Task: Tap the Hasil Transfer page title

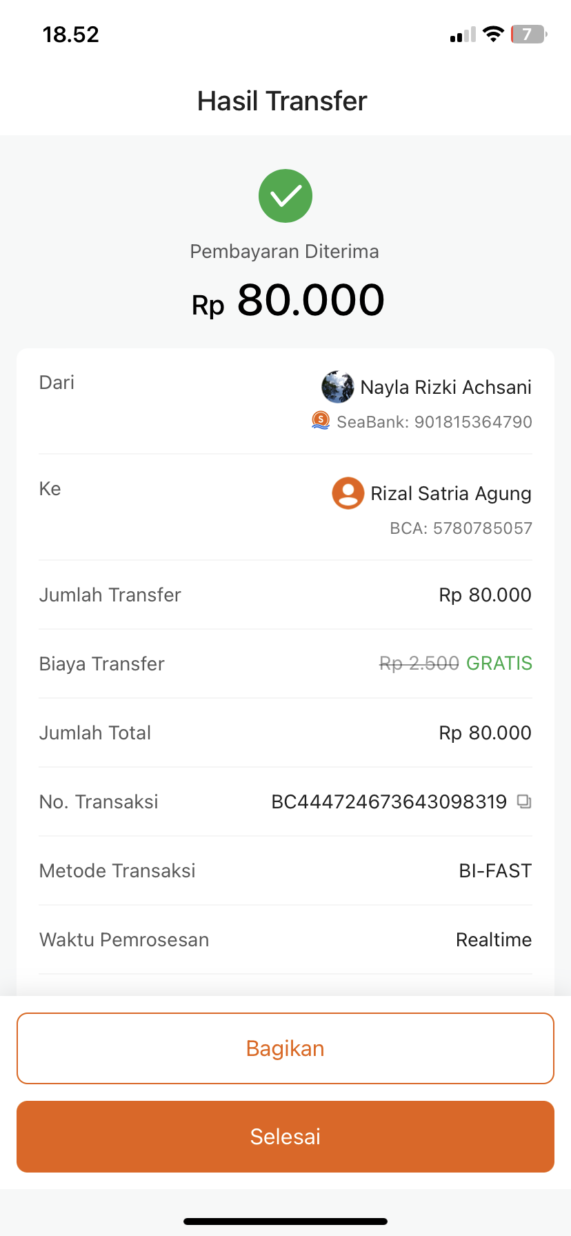Action: pos(282,101)
